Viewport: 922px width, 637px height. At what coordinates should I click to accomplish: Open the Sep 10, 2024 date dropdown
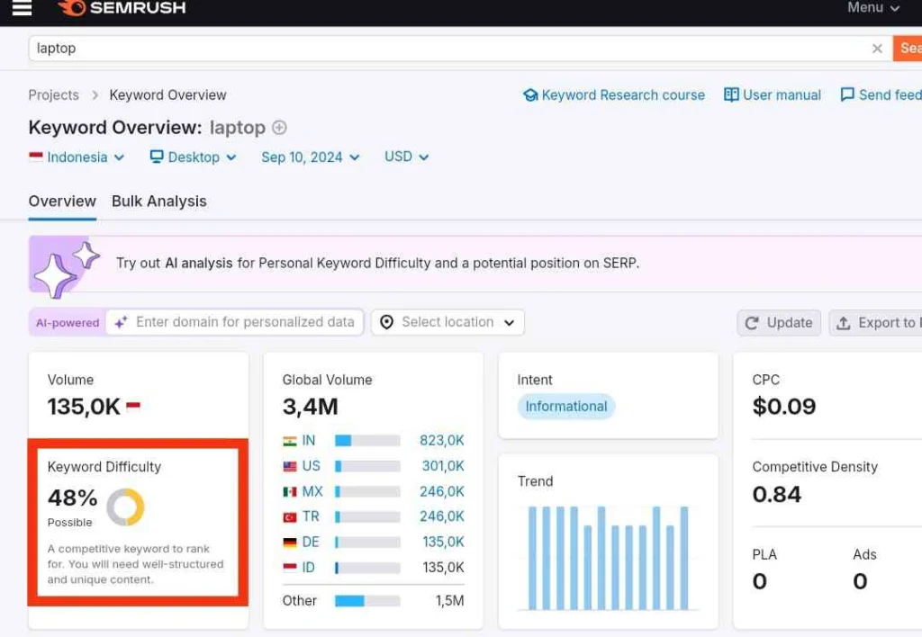click(311, 157)
